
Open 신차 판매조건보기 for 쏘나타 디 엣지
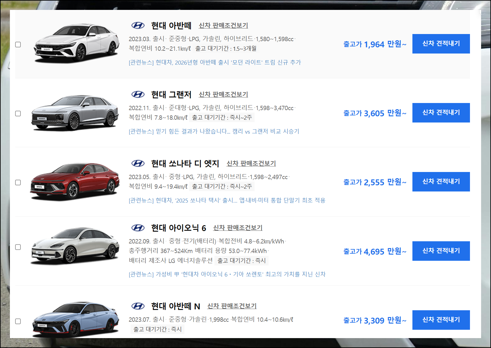251,163
